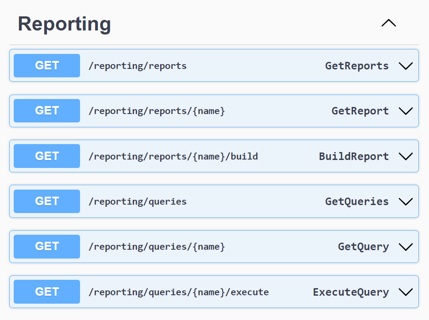Expand the GetReport operation chevron
The image size is (429, 320).
point(405,111)
